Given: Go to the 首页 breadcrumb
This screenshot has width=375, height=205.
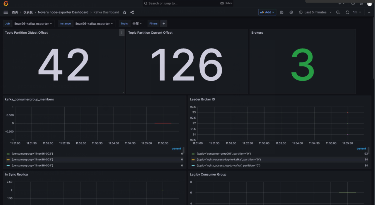Looking at the screenshot, I should (15, 12).
